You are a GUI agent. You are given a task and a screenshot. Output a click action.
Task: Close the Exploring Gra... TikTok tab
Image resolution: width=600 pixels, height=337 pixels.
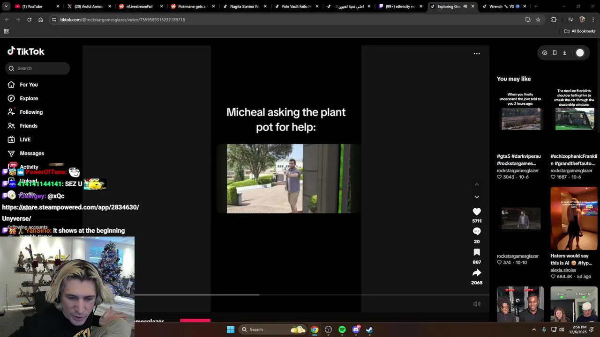(472, 7)
